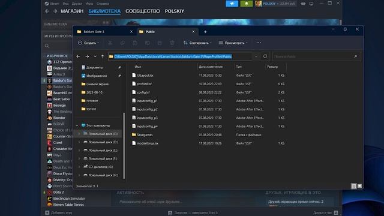Select Локальный диск (F:) in sidebar
Screen dimensions: 384x216
103,158
